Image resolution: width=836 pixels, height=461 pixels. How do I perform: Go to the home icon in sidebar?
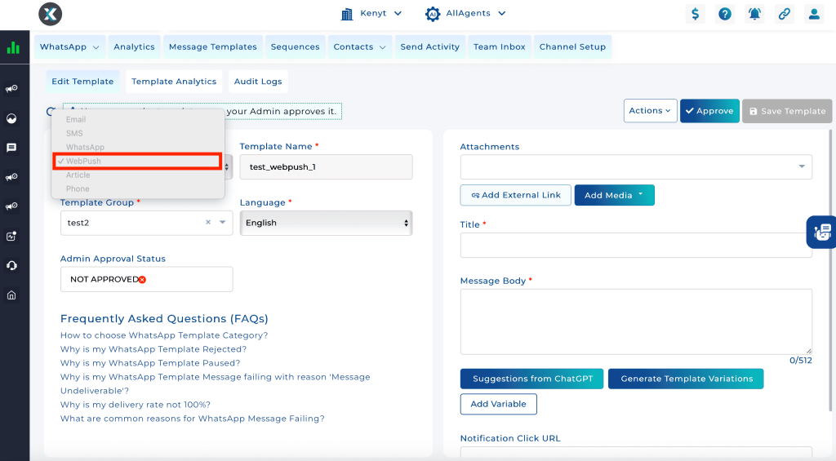[11, 295]
